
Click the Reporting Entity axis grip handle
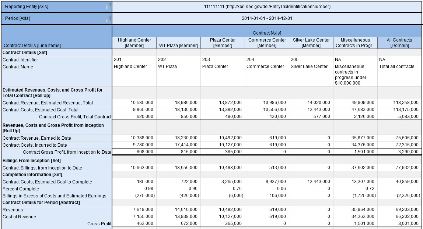click(108, 7)
